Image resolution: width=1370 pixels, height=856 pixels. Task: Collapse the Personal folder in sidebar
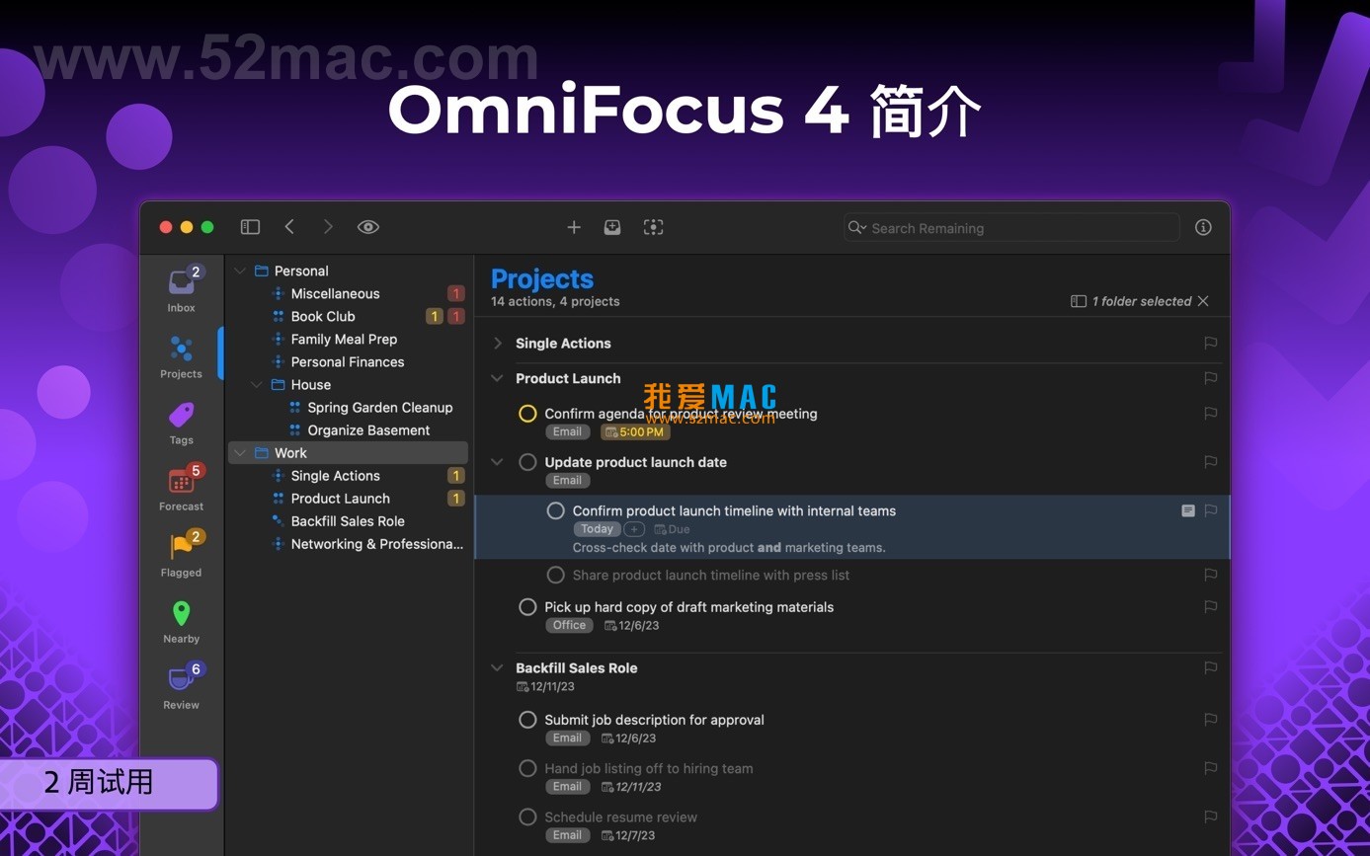[x=240, y=271]
